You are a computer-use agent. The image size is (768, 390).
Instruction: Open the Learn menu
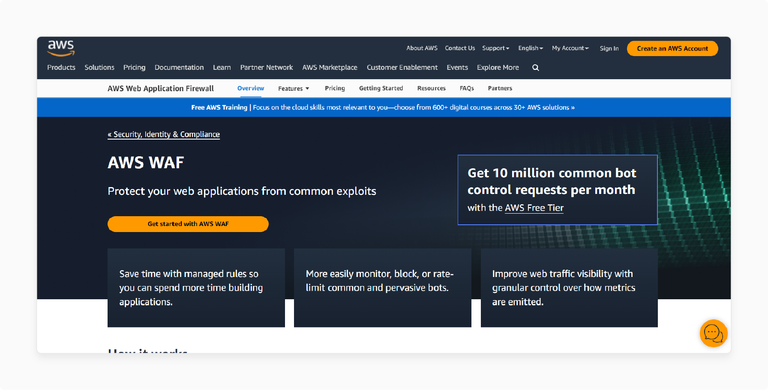point(222,68)
